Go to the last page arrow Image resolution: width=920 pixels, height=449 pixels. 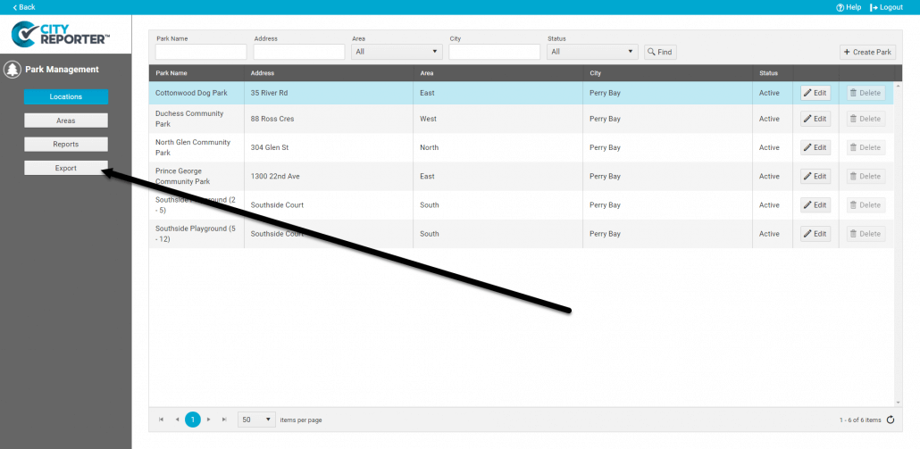pyautogui.click(x=224, y=420)
